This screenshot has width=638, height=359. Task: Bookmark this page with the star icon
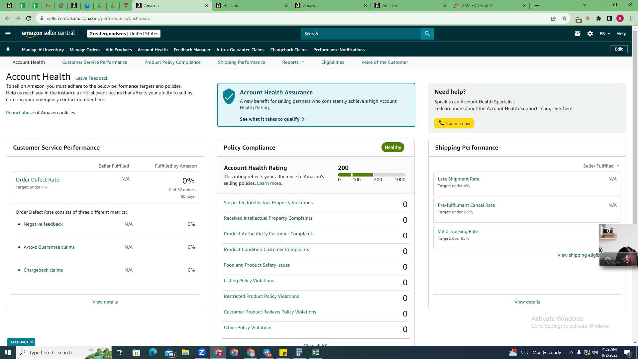pos(564,18)
